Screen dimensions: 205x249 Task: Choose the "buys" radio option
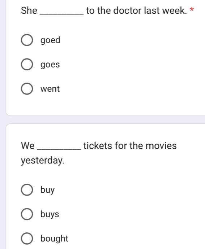(x=27, y=214)
